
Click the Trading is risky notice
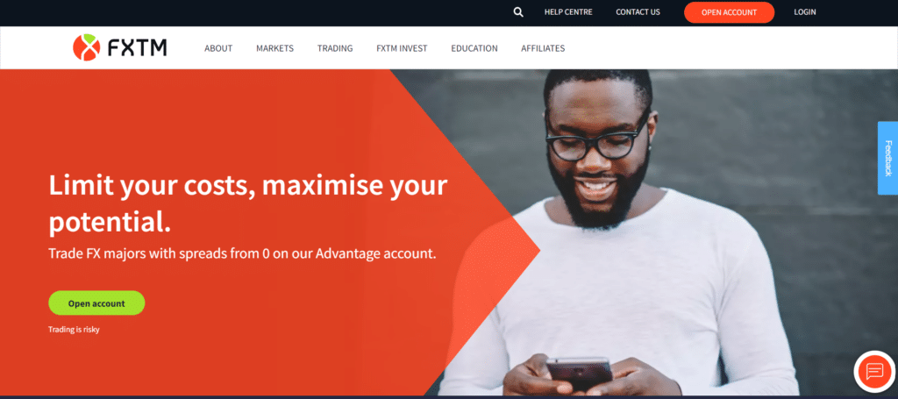tap(74, 330)
